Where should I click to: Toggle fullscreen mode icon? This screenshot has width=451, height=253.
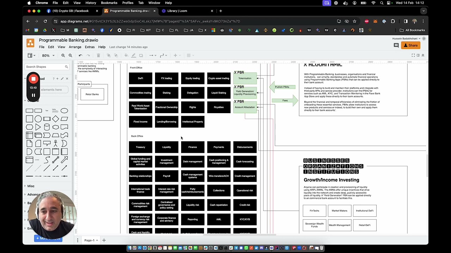pos(413,56)
